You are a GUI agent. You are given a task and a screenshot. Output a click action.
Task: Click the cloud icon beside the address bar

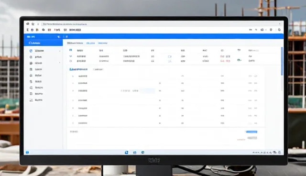coord(28,24)
